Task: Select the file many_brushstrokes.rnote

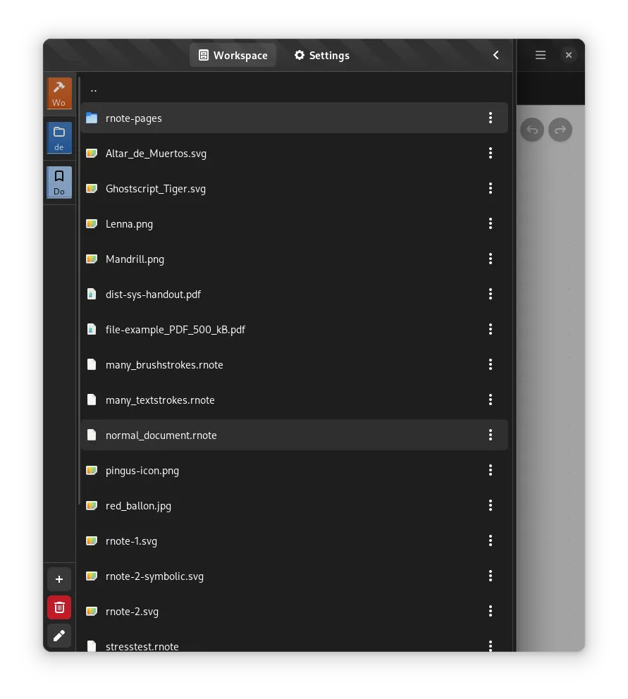Action: click(x=295, y=365)
